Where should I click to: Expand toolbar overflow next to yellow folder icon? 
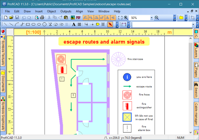(186, 18)
